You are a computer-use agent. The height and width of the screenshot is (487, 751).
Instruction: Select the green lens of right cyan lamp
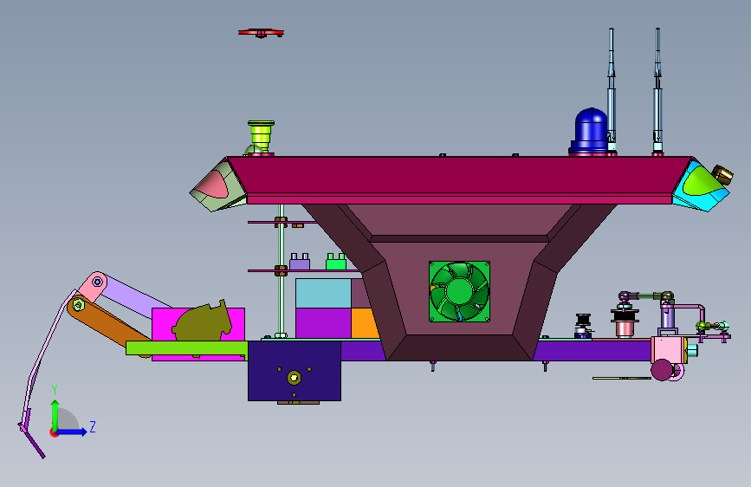[701, 181]
